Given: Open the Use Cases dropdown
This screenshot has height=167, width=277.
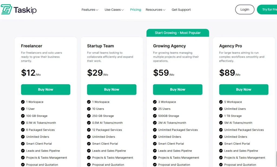Looking at the screenshot, I should pos(114,10).
